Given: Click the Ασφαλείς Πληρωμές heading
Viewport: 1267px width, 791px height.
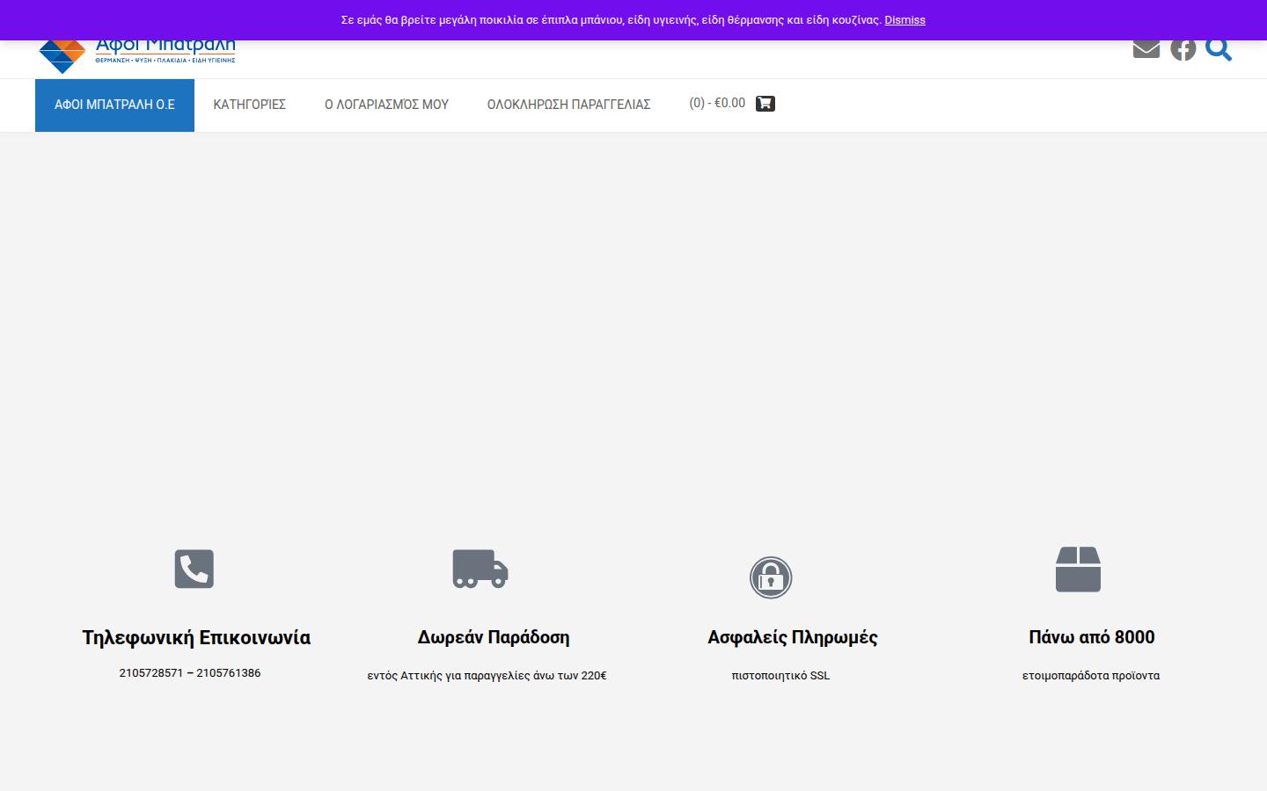Looking at the screenshot, I should 793,638.
